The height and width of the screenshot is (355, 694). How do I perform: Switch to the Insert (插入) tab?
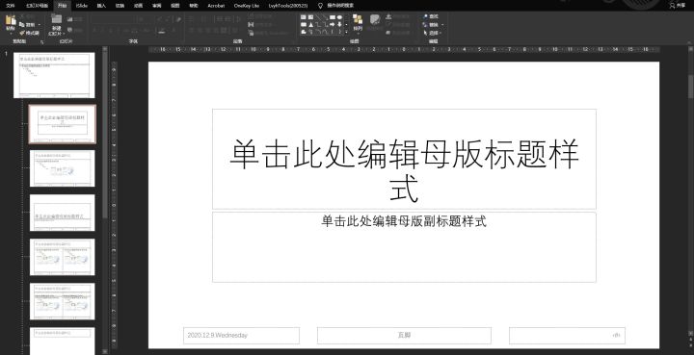101,6
